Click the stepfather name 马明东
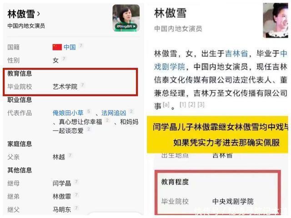The width and height of the screenshot is (291, 218). (x=62, y=210)
